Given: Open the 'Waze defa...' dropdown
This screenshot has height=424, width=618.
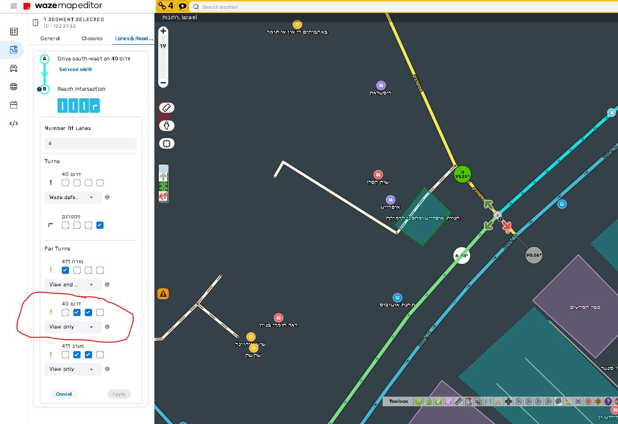Looking at the screenshot, I should pyautogui.click(x=73, y=197).
